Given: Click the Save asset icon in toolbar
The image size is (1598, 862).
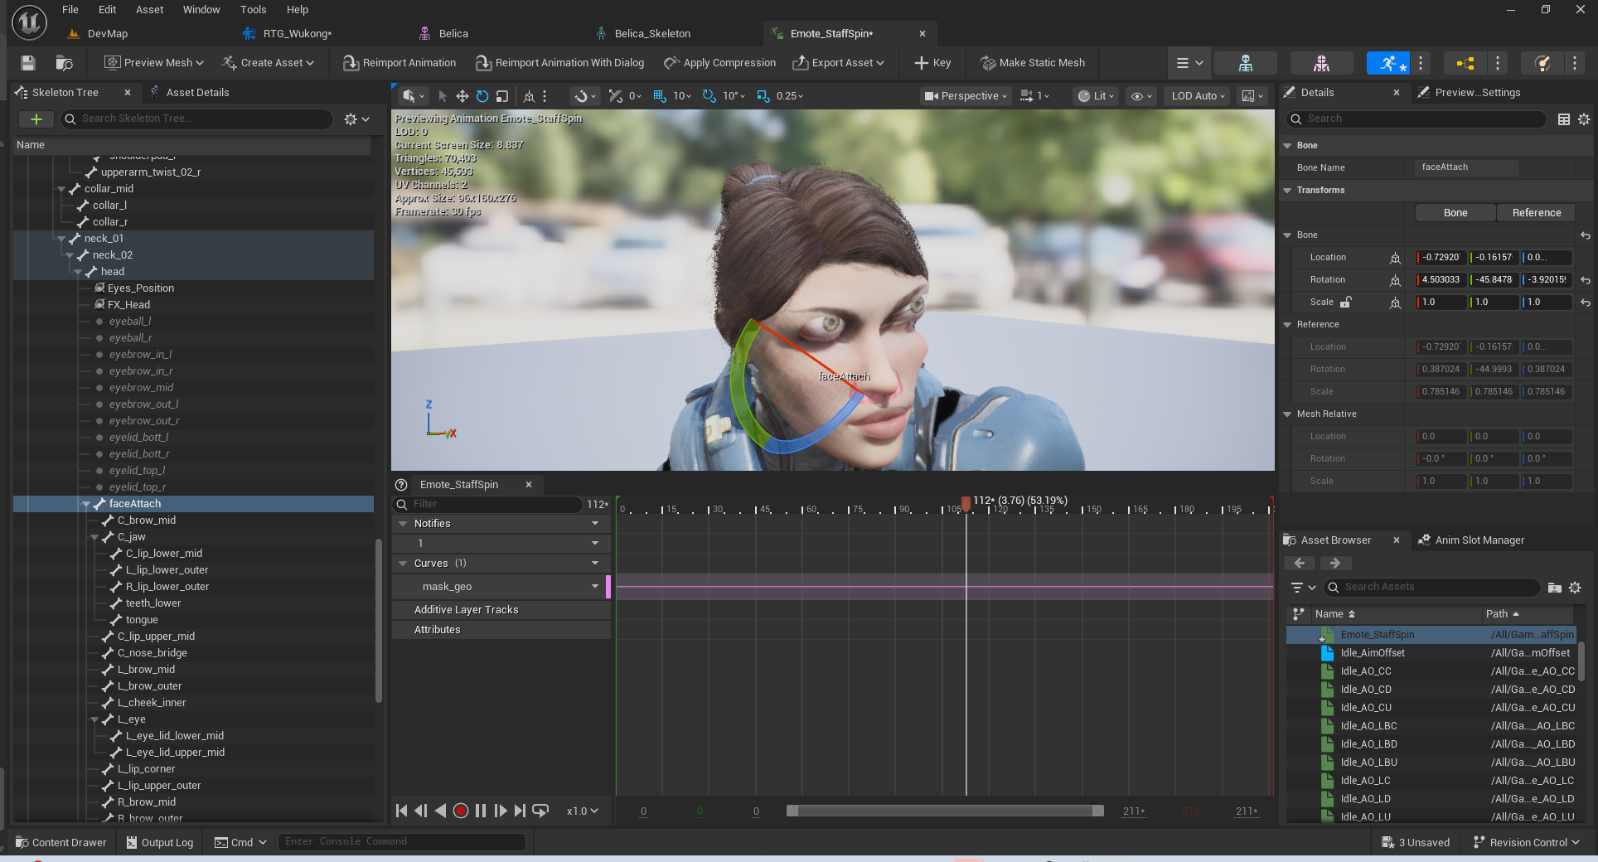Looking at the screenshot, I should click(x=28, y=63).
